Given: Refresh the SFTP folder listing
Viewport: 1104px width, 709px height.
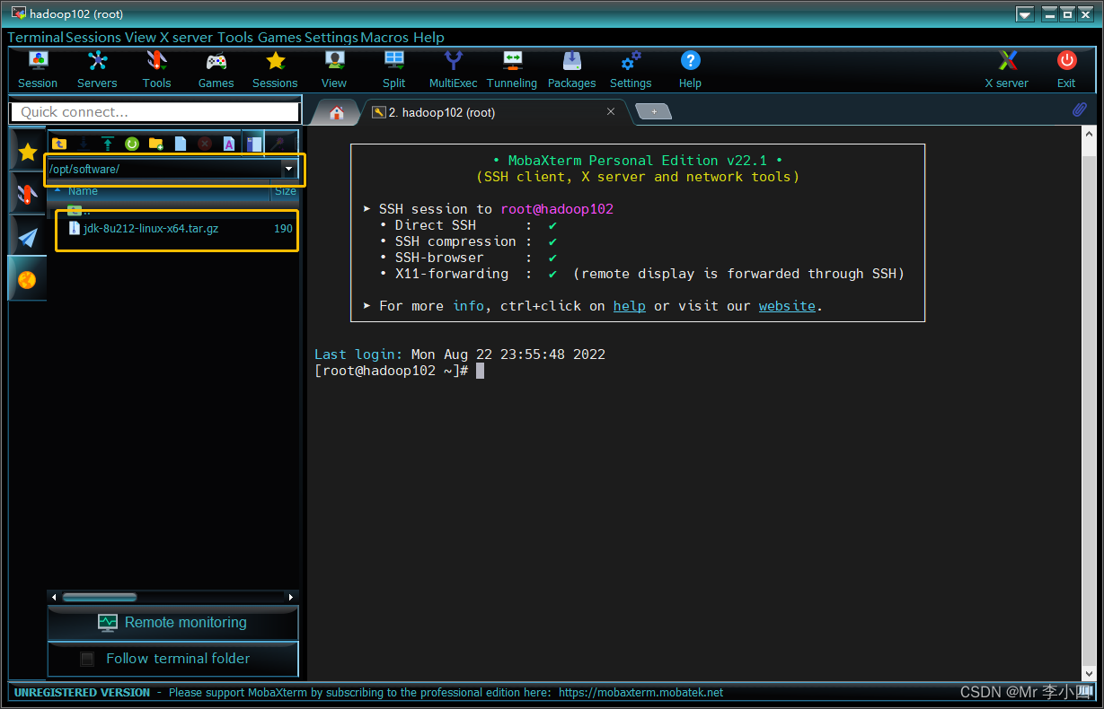Looking at the screenshot, I should [x=132, y=144].
